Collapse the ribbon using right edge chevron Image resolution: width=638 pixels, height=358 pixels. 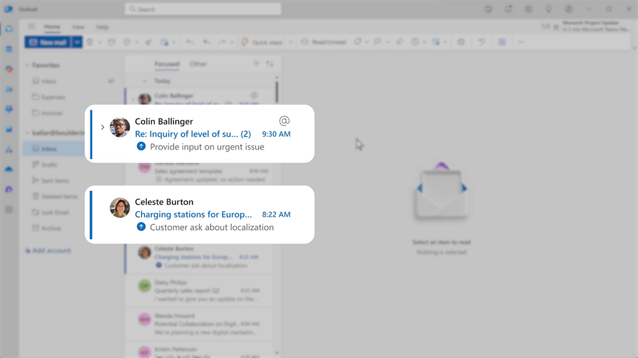(634, 48)
